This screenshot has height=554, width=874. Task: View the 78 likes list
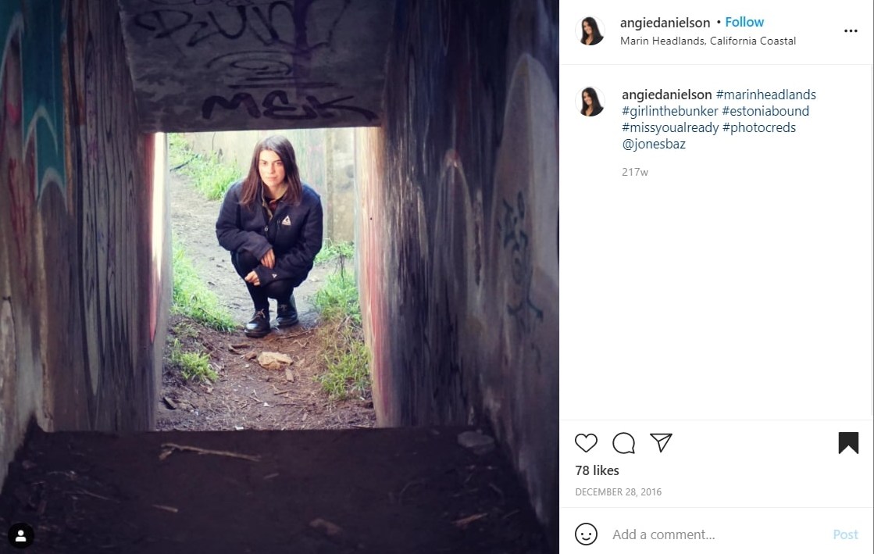(597, 470)
